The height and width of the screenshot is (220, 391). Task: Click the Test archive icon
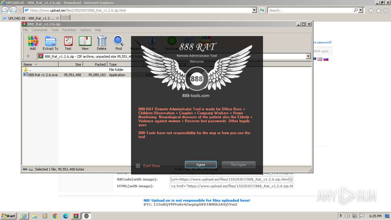(x=68, y=43)
